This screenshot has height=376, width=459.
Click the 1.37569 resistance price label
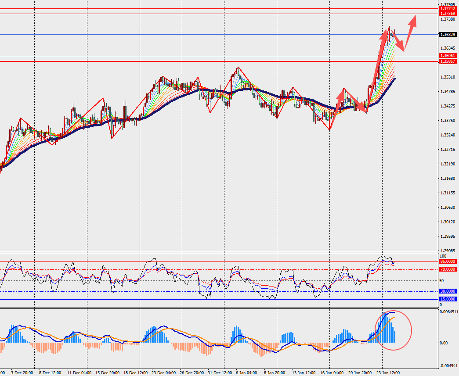coord(448,14)
